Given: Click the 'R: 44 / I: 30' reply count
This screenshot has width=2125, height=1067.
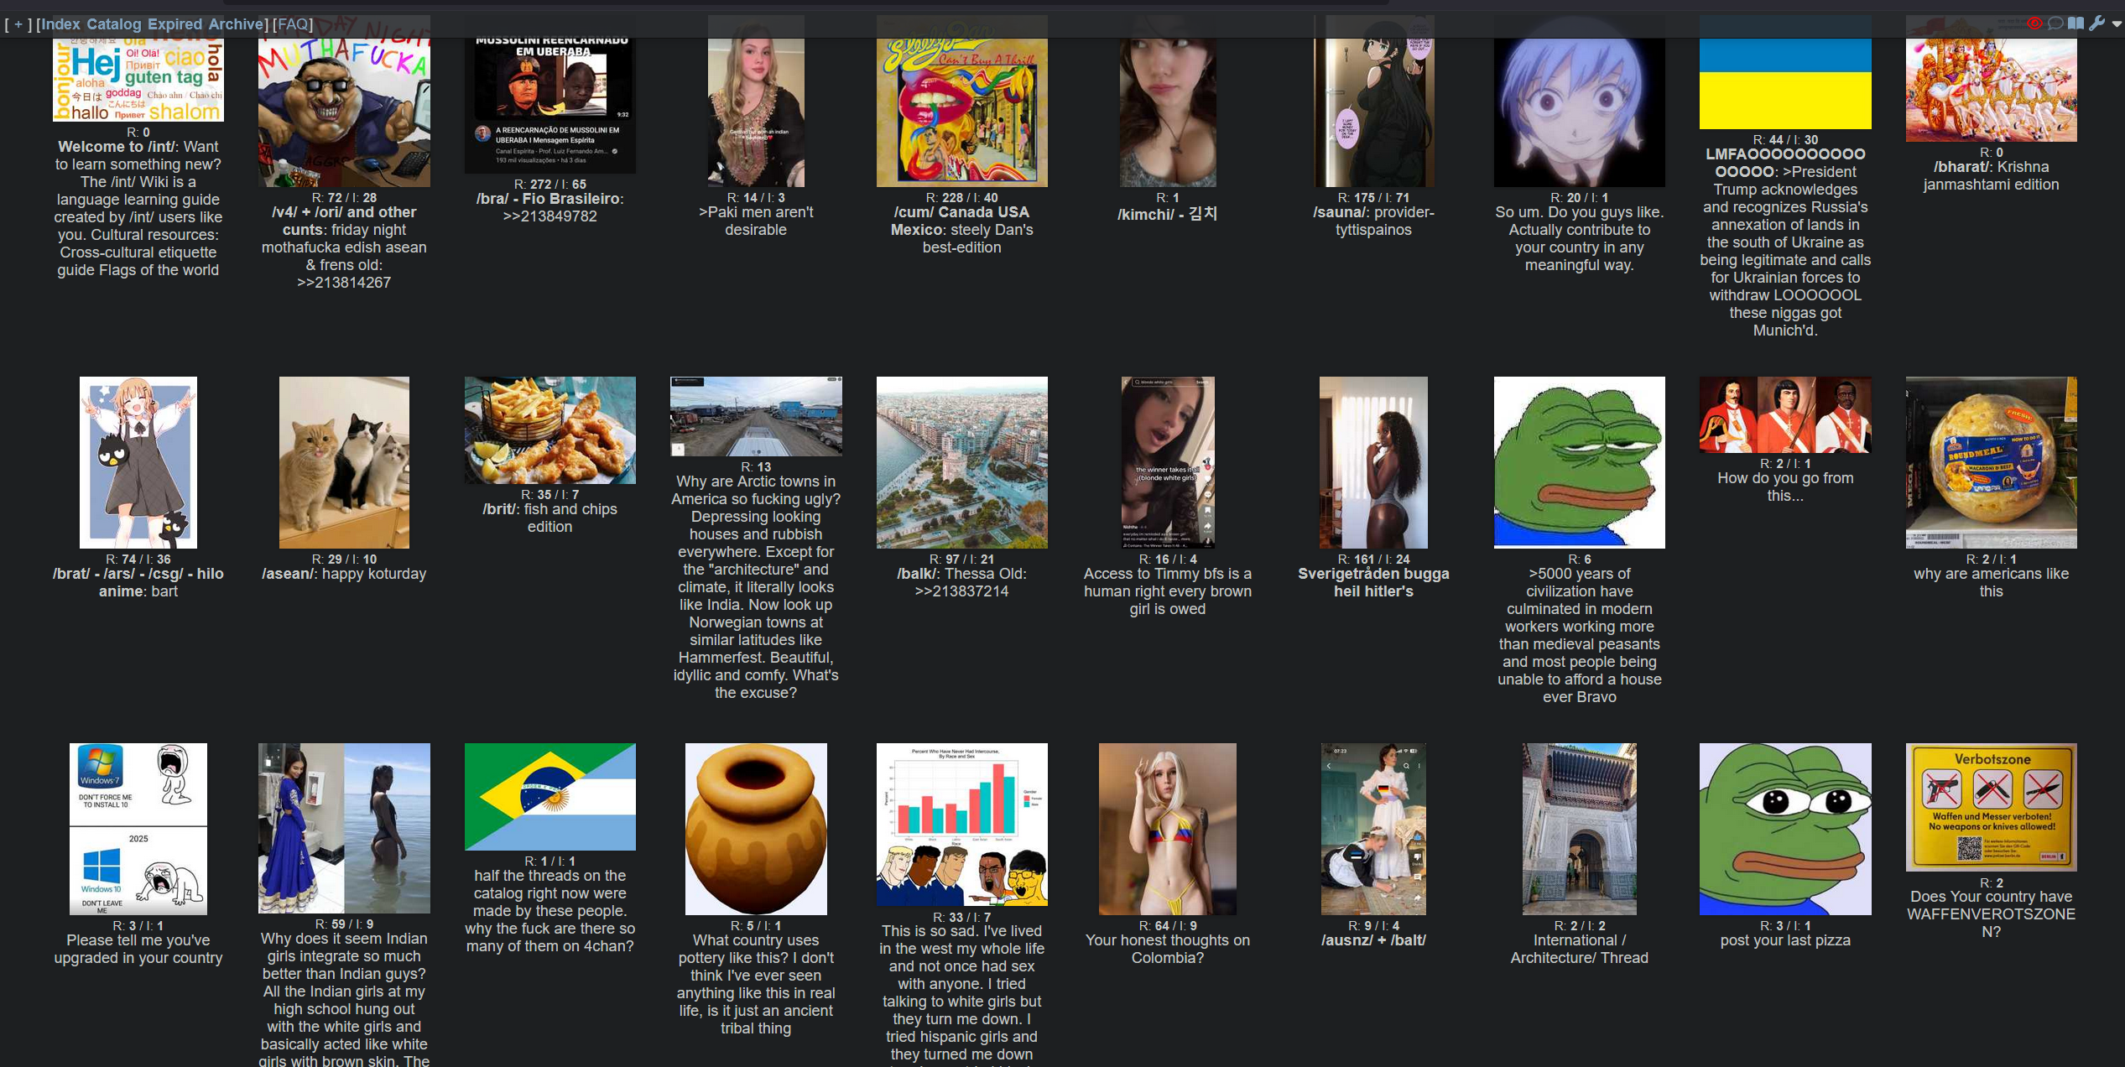Looking at the screenshot, I should [x=1785, y=139].
